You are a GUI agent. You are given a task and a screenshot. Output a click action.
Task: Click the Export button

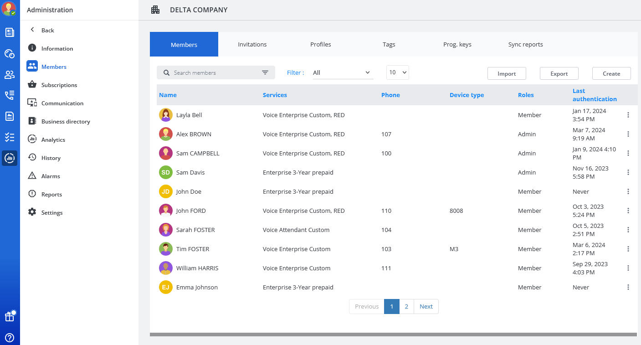[559, 73]
